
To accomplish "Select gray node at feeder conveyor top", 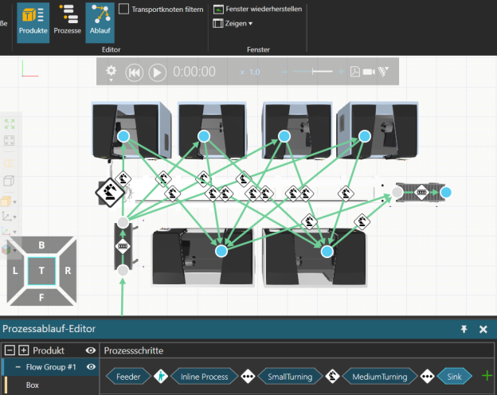I will (x=123, y=222).
